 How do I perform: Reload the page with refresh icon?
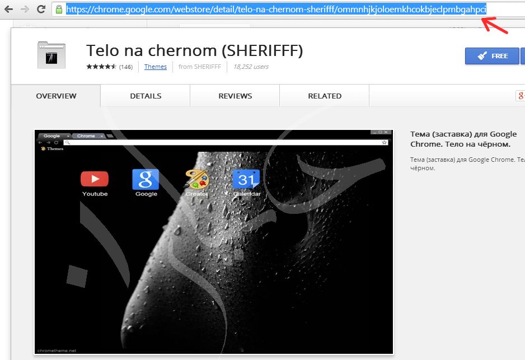[x=41, y=9]
